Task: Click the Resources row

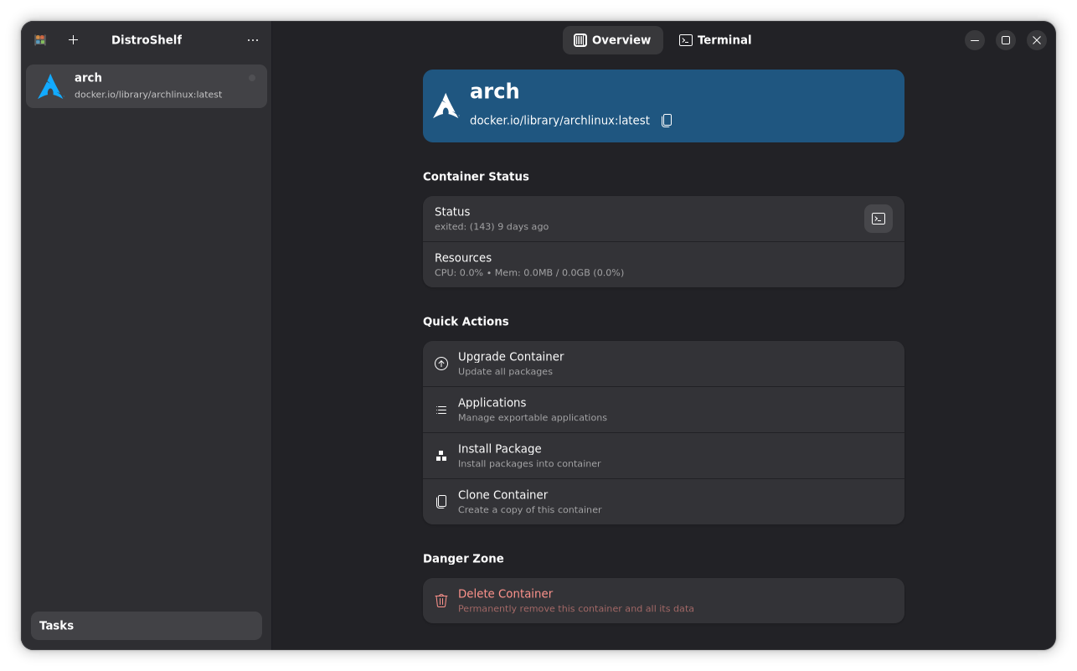Action: pyautogui.click(x=662, y=265)
